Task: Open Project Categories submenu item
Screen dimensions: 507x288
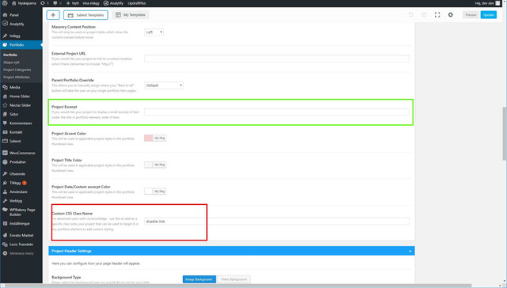Action: point(17,70)
